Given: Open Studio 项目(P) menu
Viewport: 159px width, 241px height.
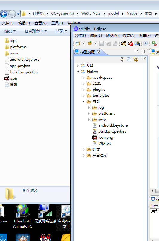Looking at the screenshot, I should tap(145, 35).
